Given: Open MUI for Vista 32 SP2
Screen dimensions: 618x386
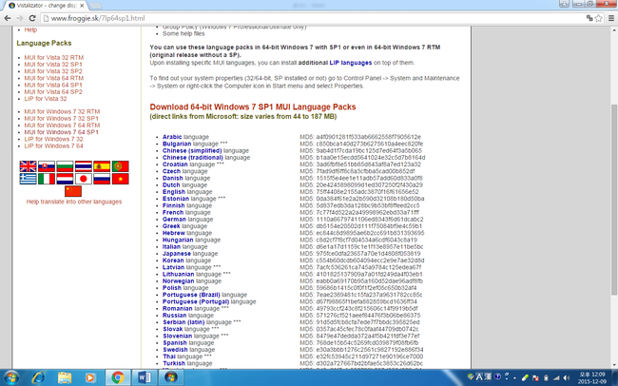Looking at the screenshot, I should [53, 71].
